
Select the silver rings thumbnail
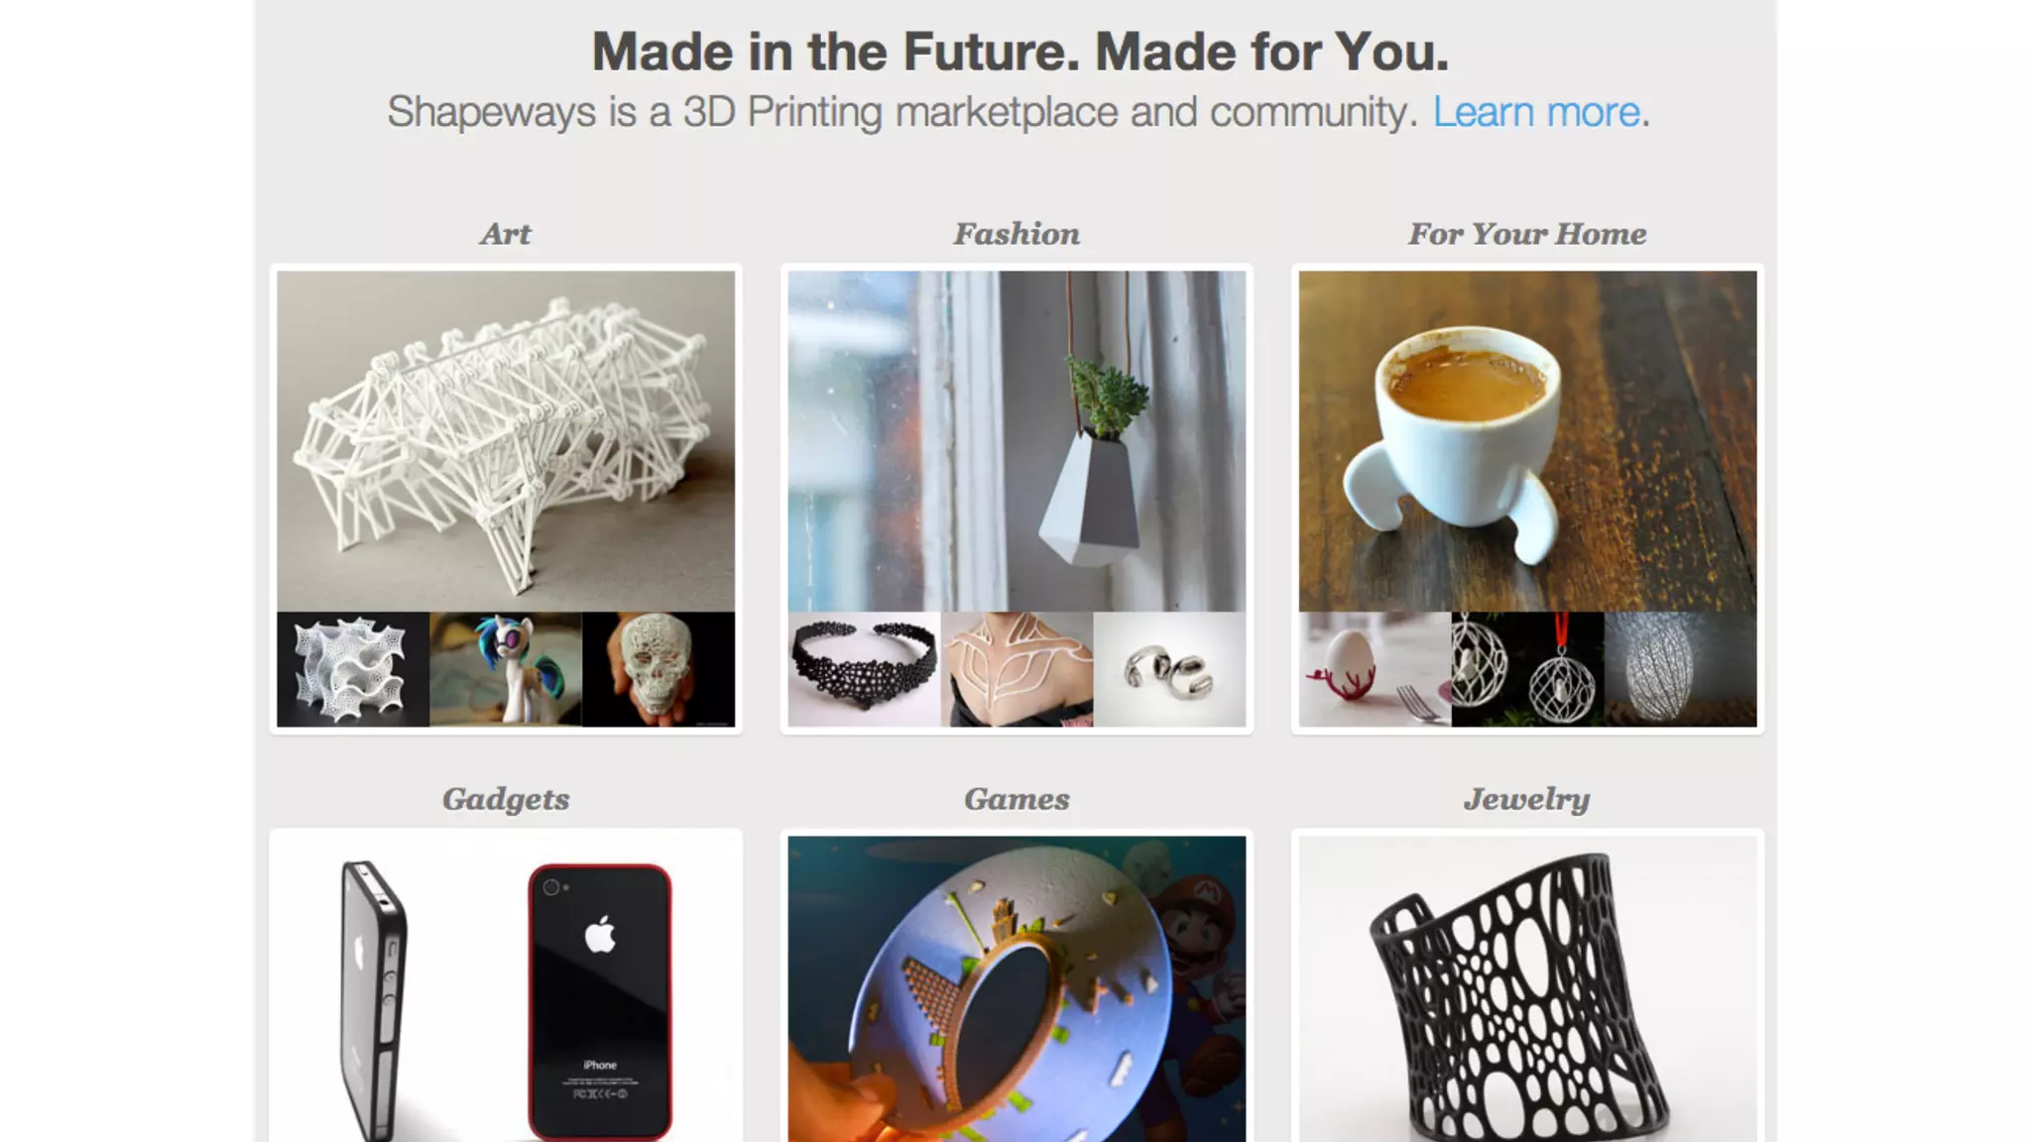click(1170, 669)
